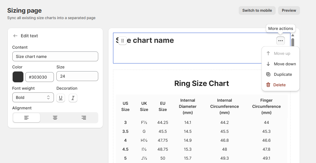Click the back arrow beside Edit text

coord(15,36)
